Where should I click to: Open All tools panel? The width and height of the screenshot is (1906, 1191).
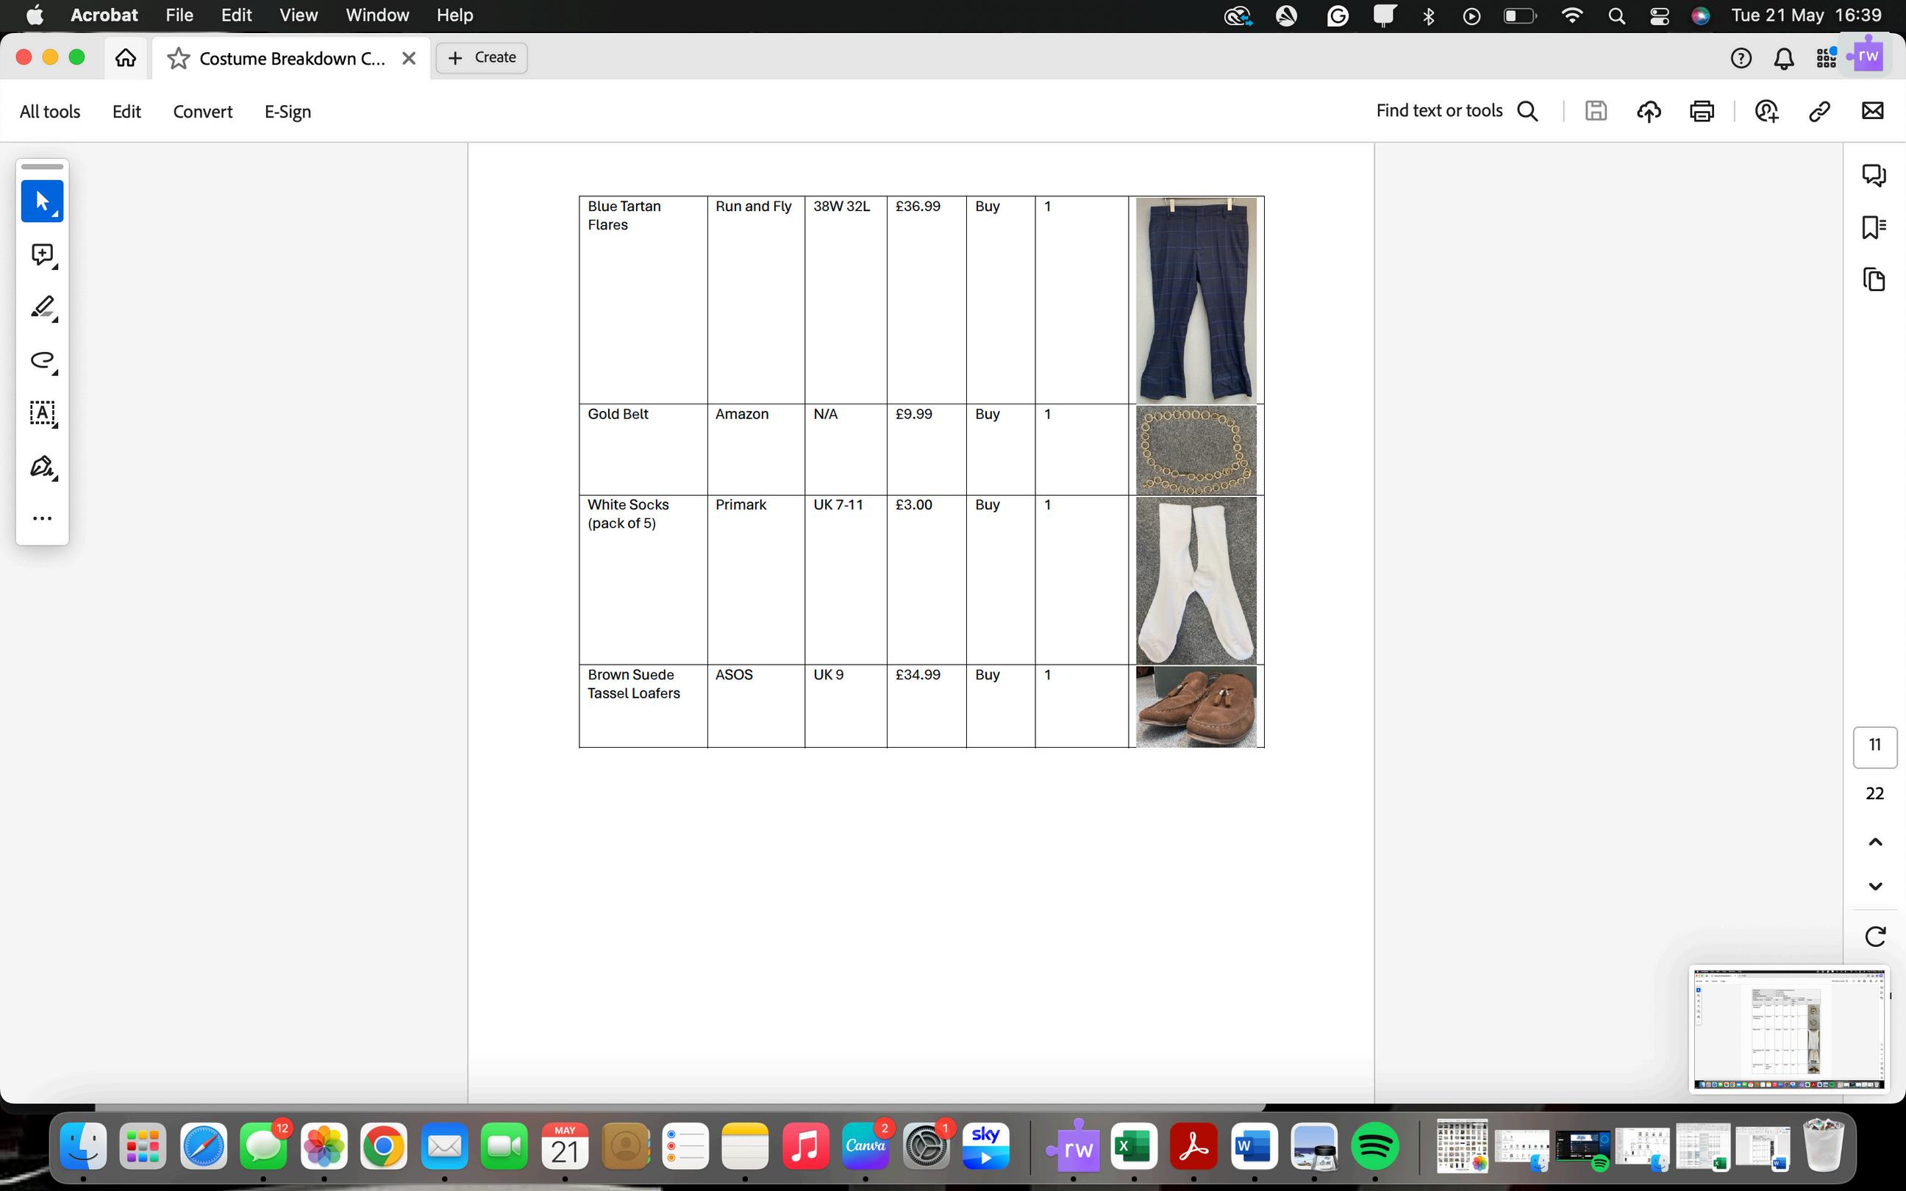(49, 112)
